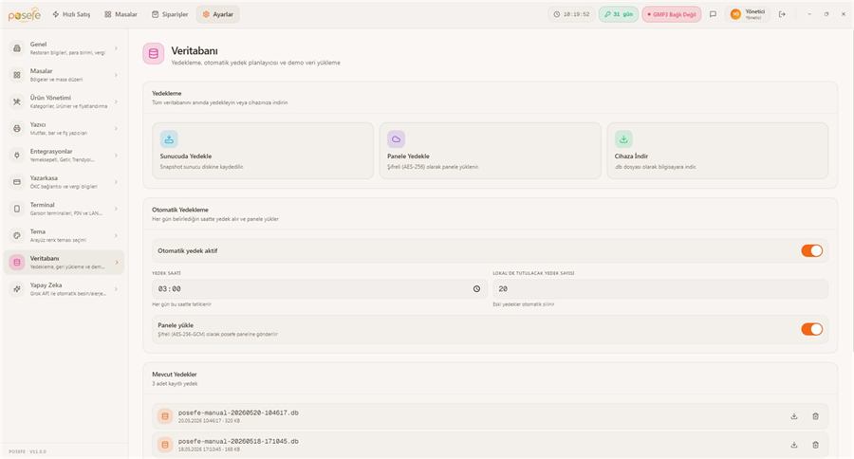Open Genel settings menu item
Screen dimensions: 854x459
pyautogui.click(x=65, y=48)
